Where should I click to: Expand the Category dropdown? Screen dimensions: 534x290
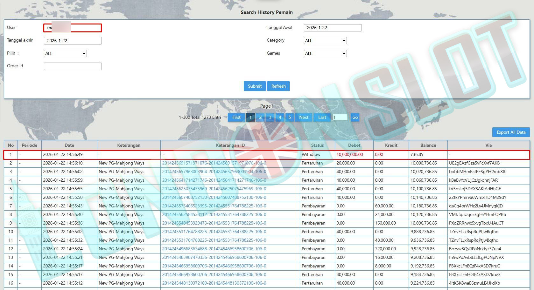[325, 41]
